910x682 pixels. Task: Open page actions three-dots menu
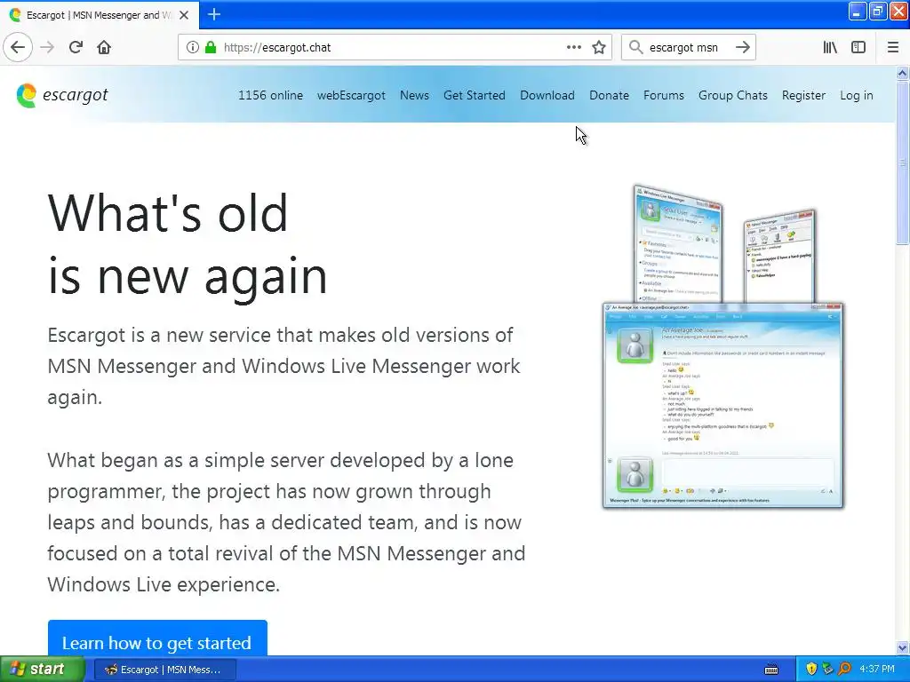[574, 48]
